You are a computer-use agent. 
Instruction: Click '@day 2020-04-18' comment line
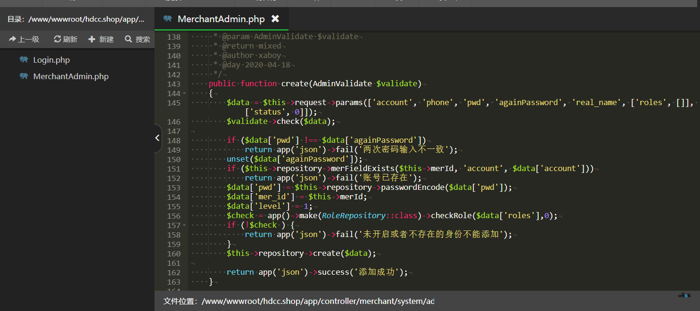[256, 65]
